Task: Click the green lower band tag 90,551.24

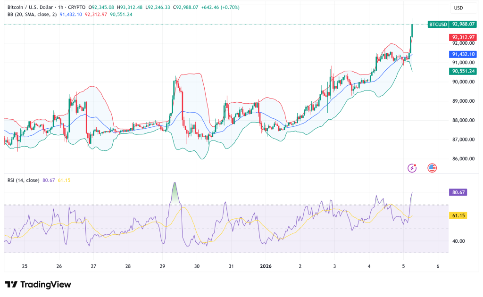Action: click(464, 72)
